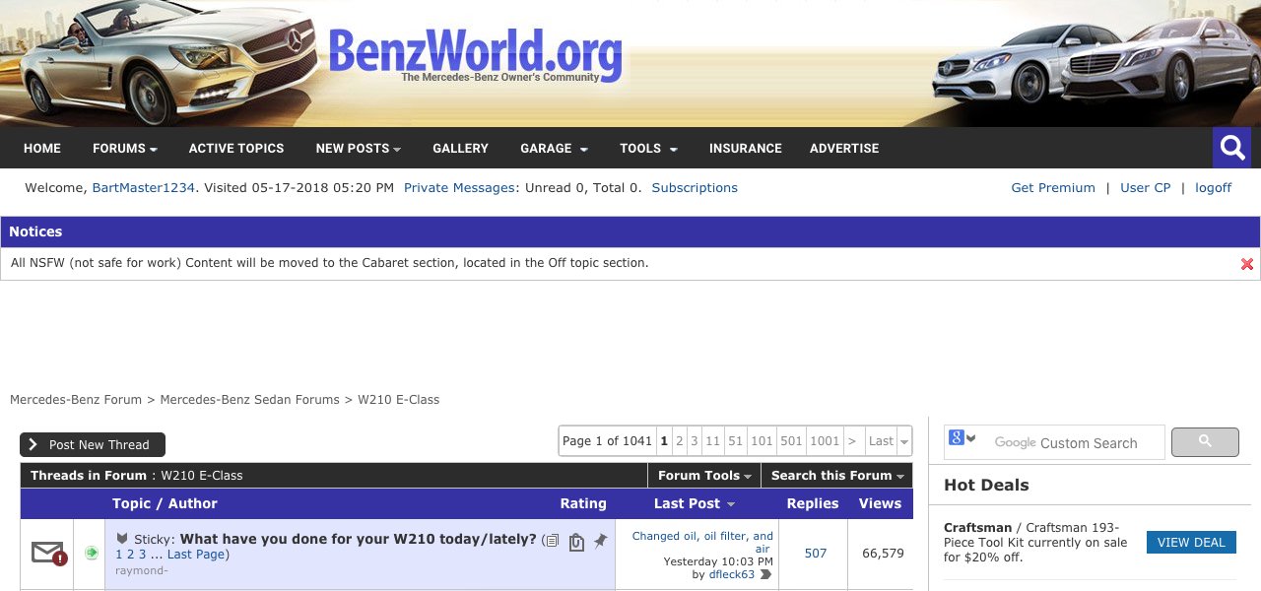This screenshot has height=591, width=1261.
Task: Click the green arrow post icon
Action: coord(91,553)
